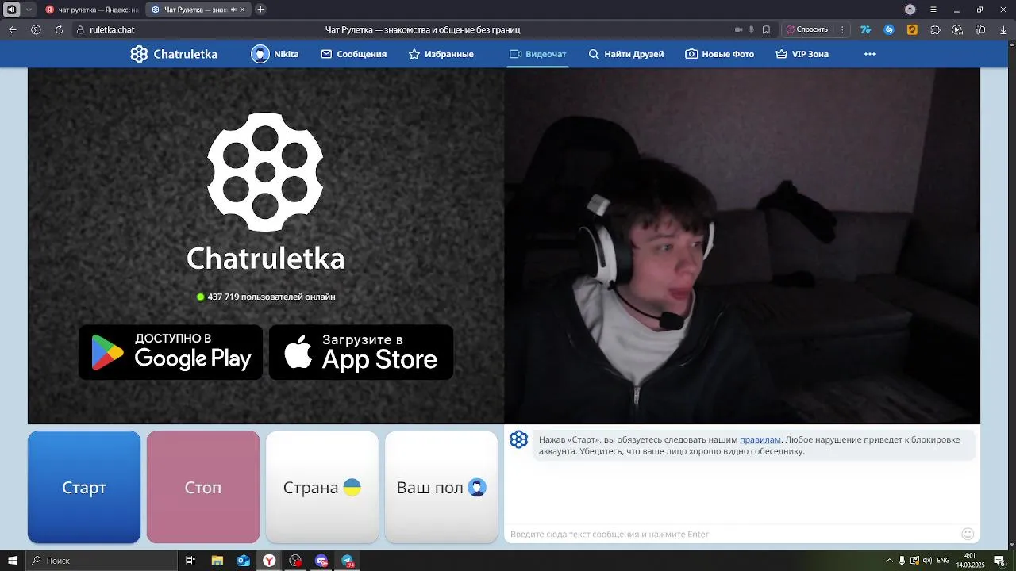Open the browser extensions puzzle icon
Image resolution: width=1016 pixels, height=571 pixels.
point(935,29)
